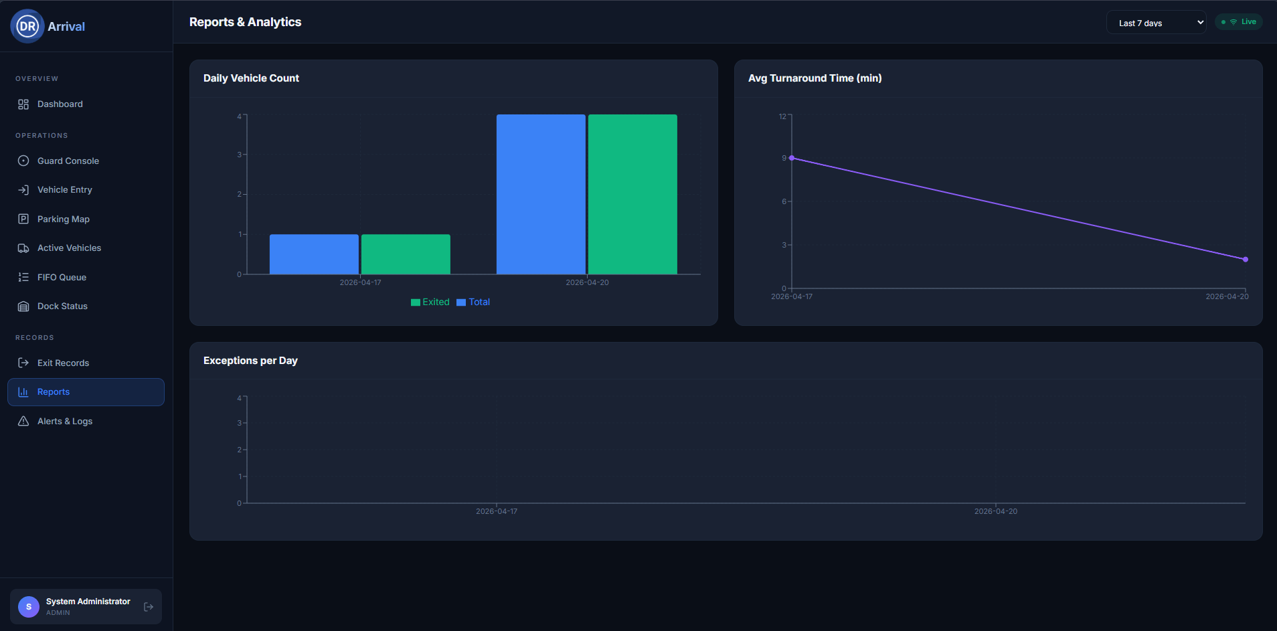The height and width of the screenshot is (631, 1277).
Task: Click the logout icon next to System Administrator
Action: click(147, 606)
